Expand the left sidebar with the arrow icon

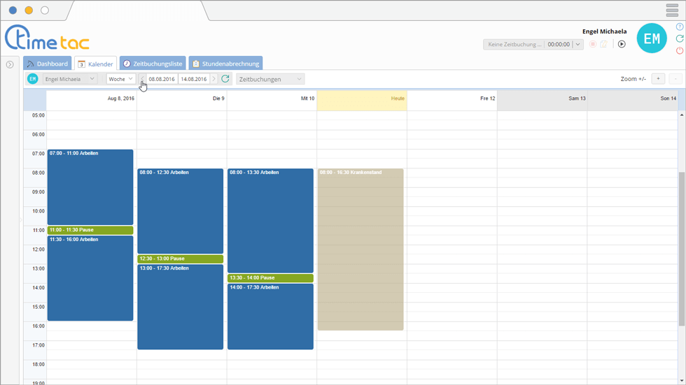point(10,64)
